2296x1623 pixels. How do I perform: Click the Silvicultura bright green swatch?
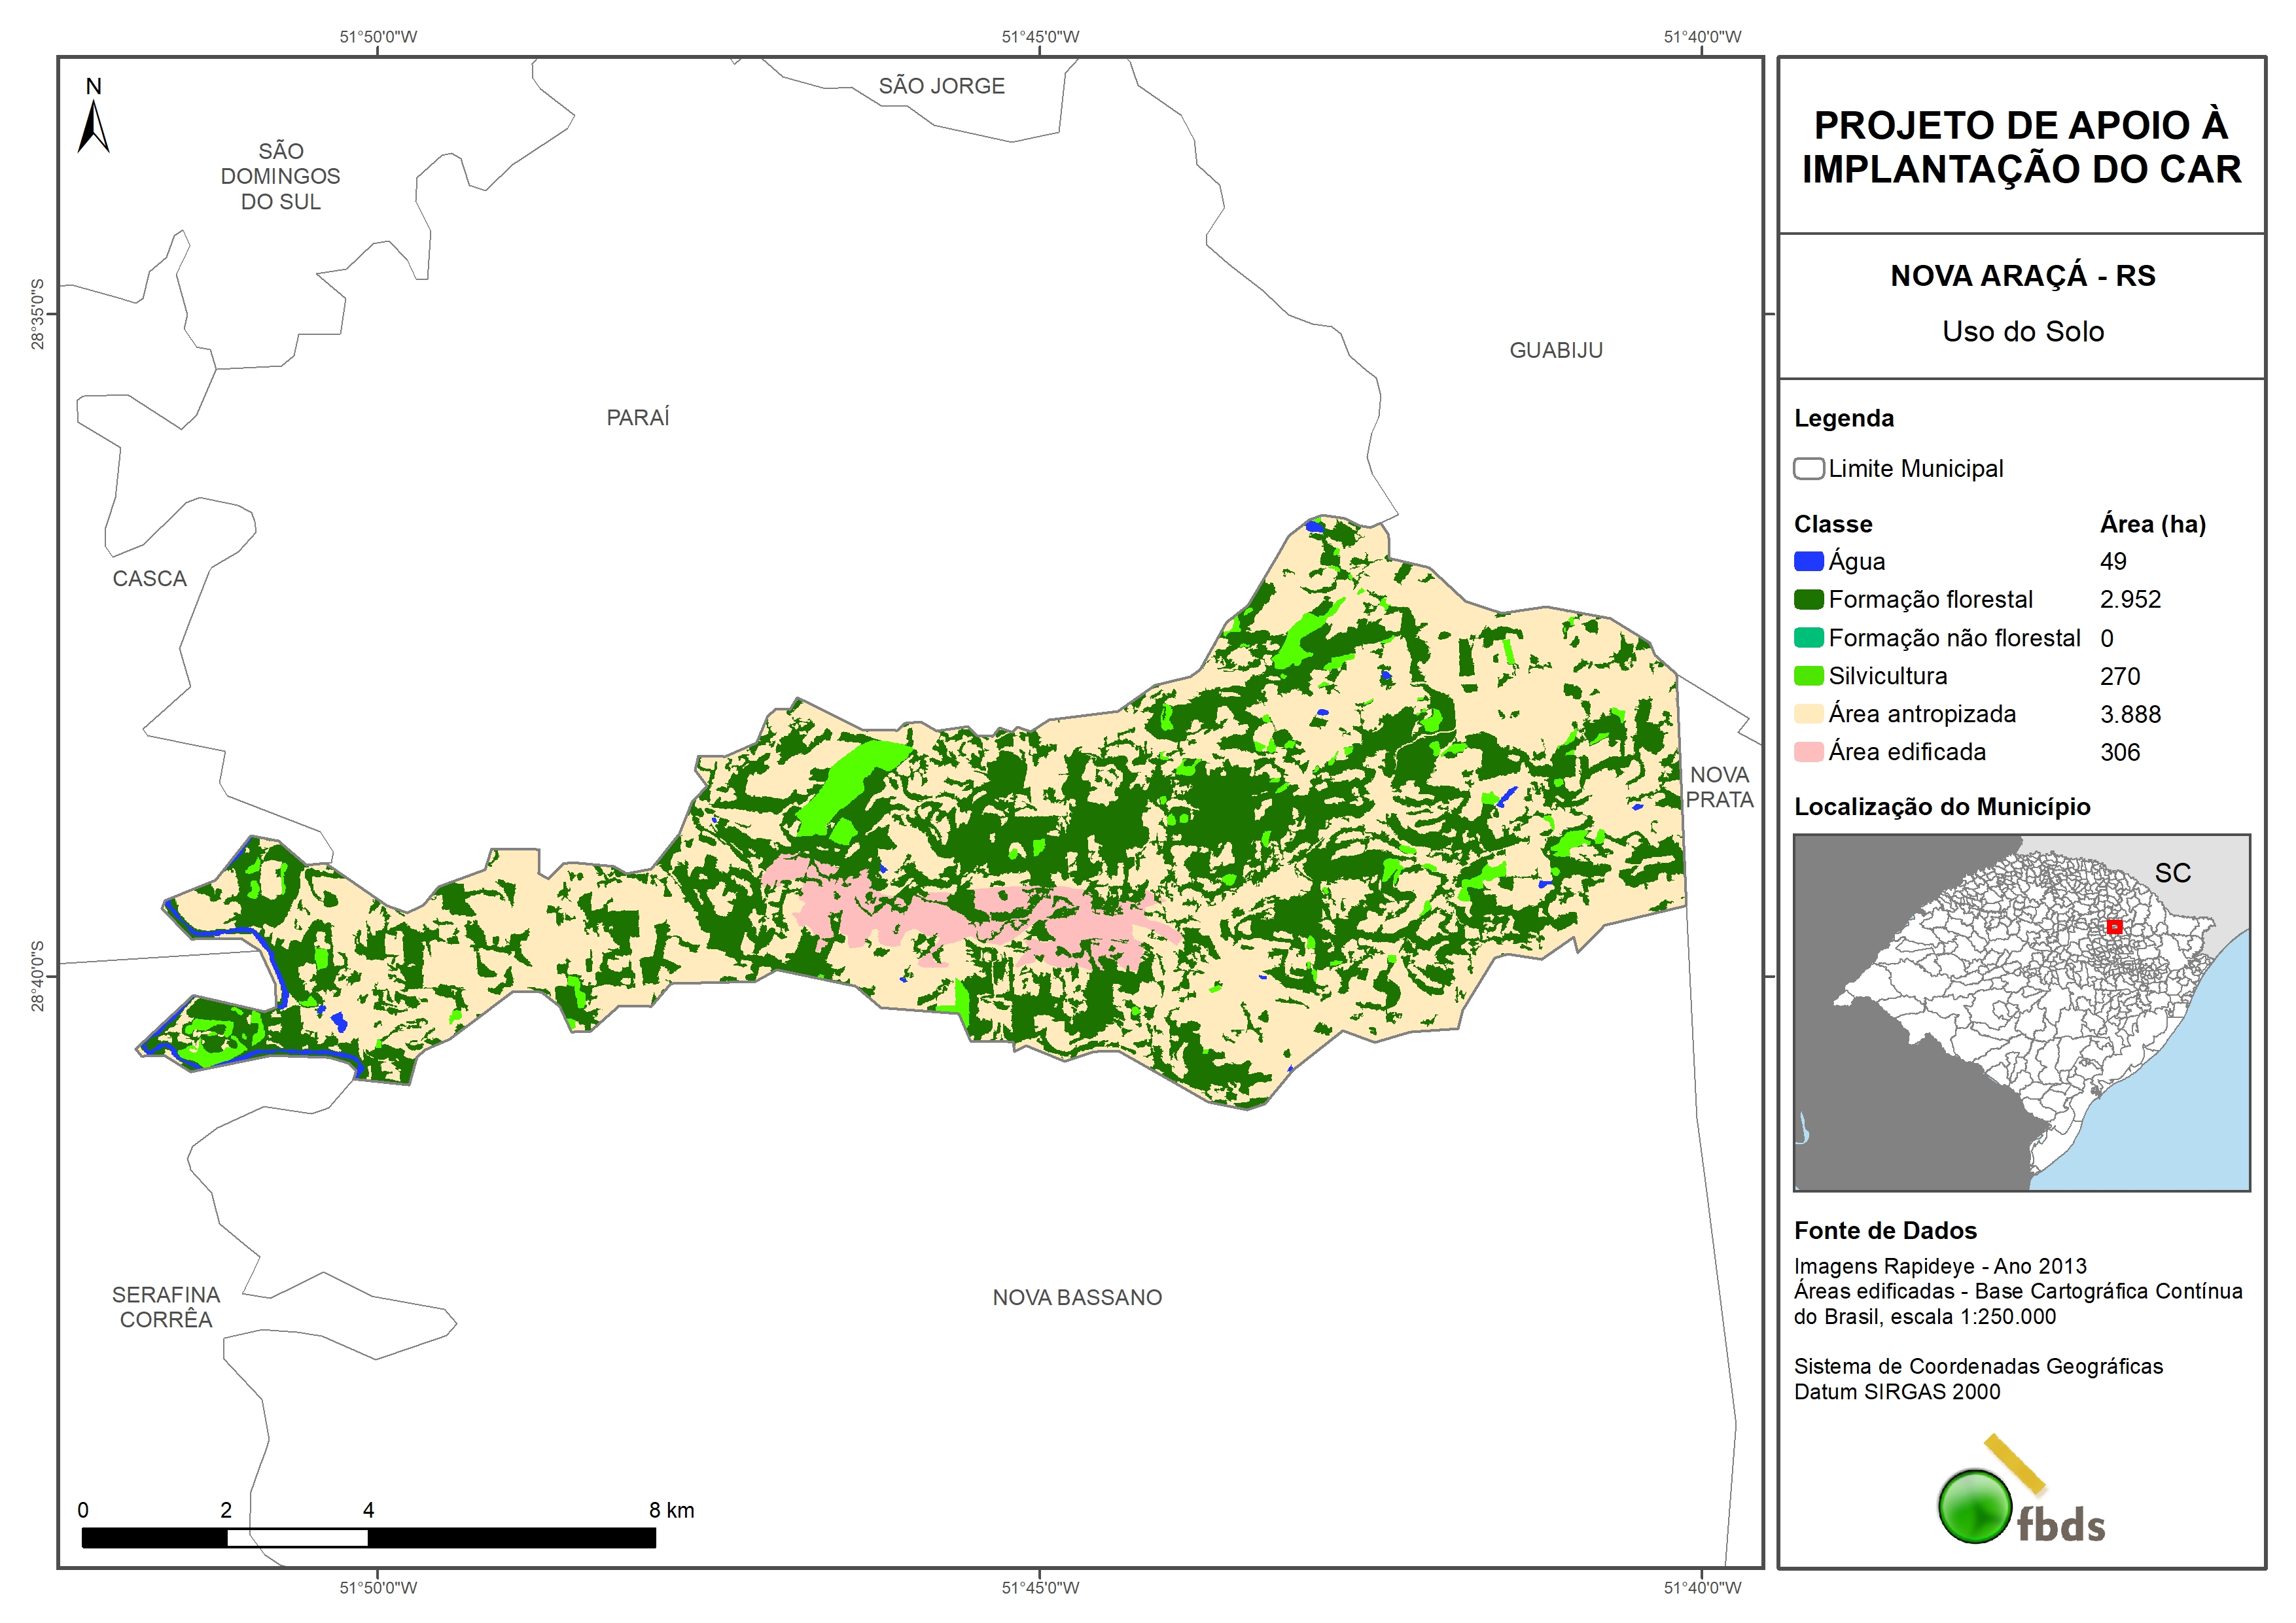[1808, 676]
